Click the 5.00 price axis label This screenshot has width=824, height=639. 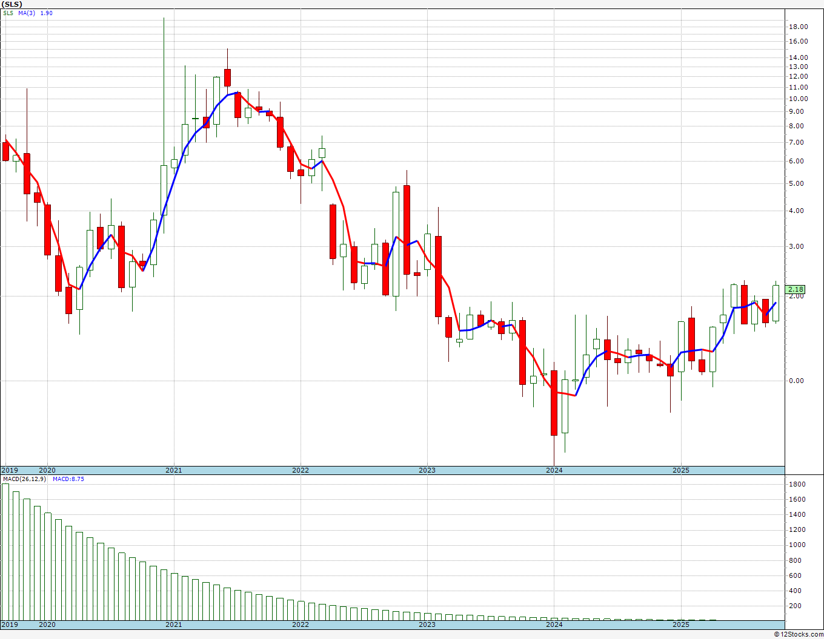796,183
